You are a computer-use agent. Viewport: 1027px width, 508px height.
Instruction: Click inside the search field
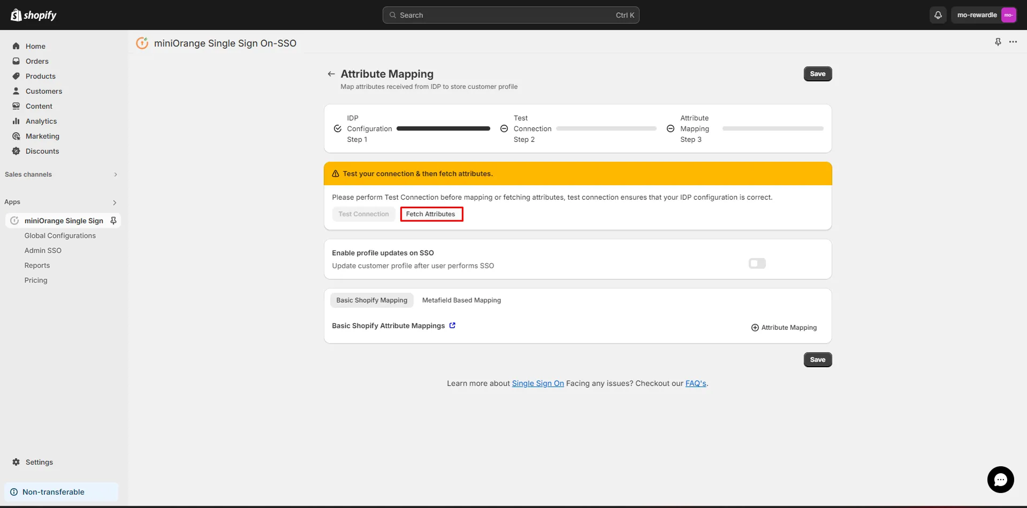[x=510, y=15]
